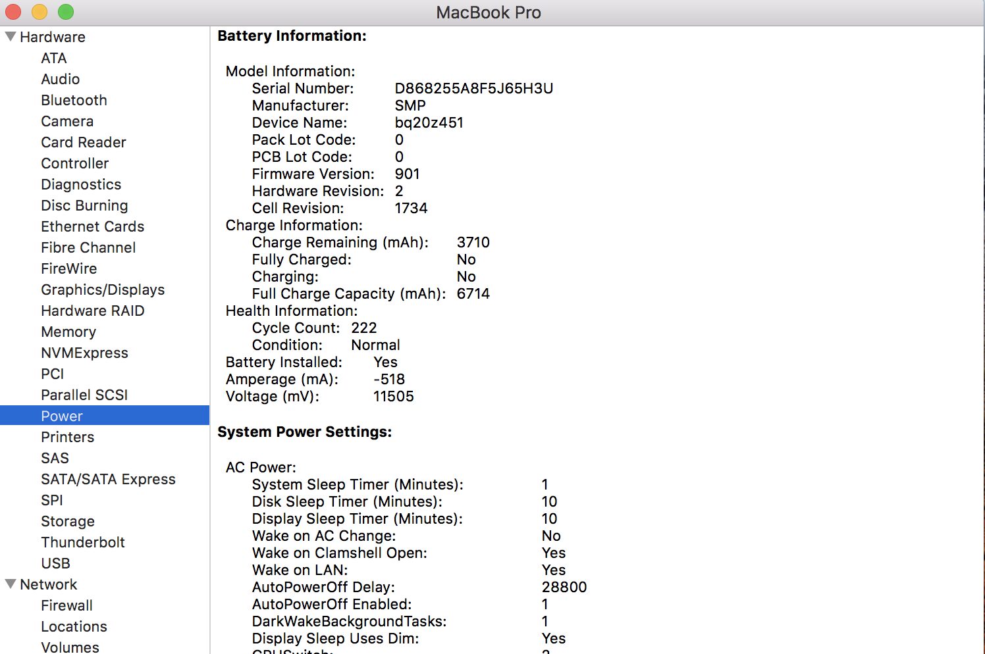Screen dimensions: 985x654
Task: Open the Camera entry
Action: 67,121
